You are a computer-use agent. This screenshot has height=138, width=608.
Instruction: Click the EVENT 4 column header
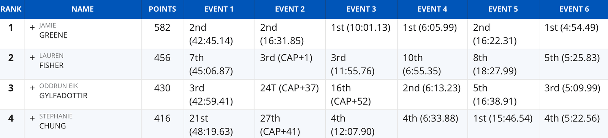pyautogui.click(x=432, y=9)
